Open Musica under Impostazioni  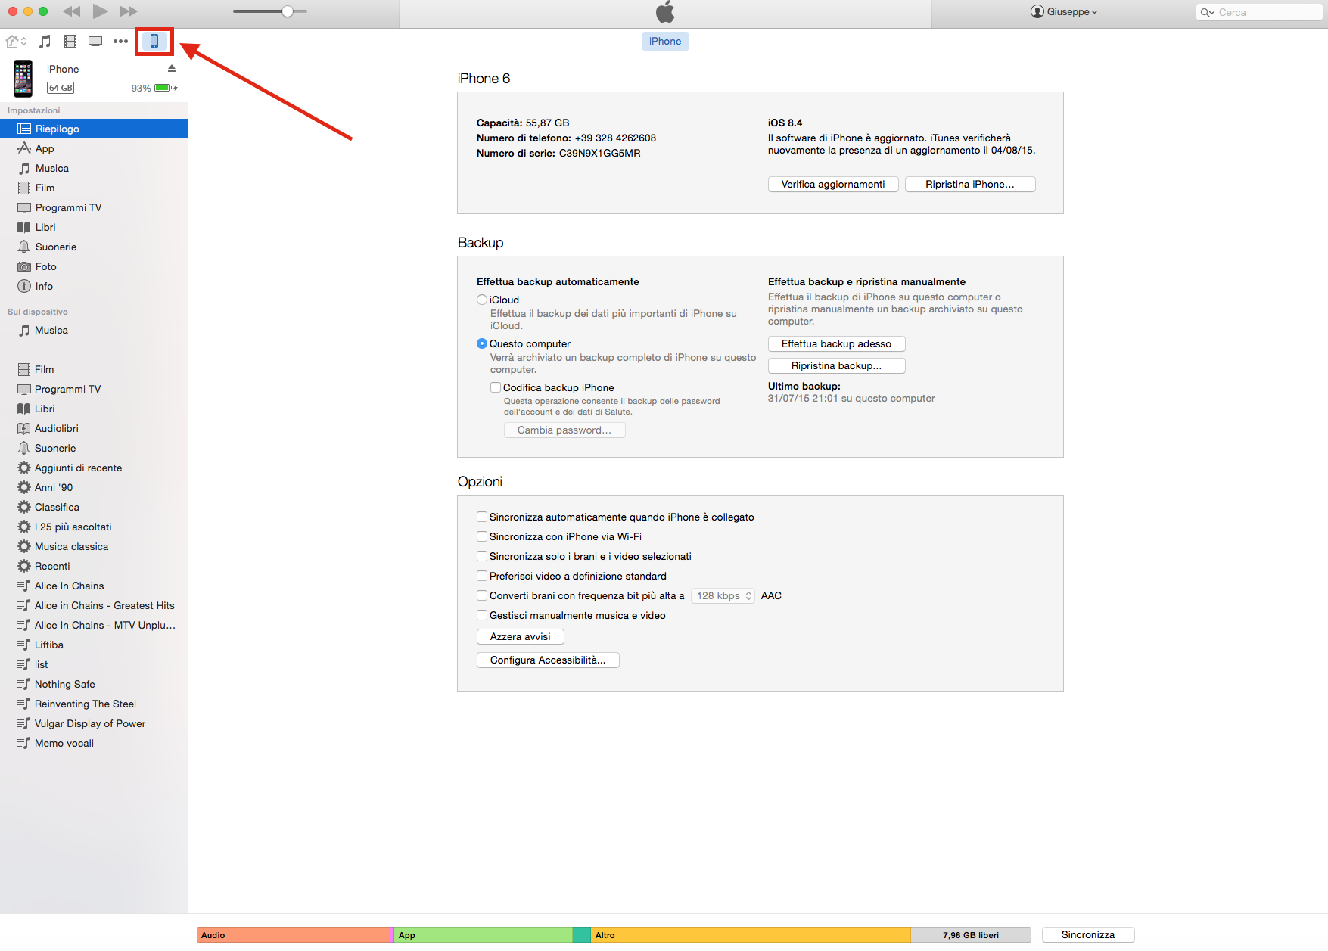pos(94,168)
